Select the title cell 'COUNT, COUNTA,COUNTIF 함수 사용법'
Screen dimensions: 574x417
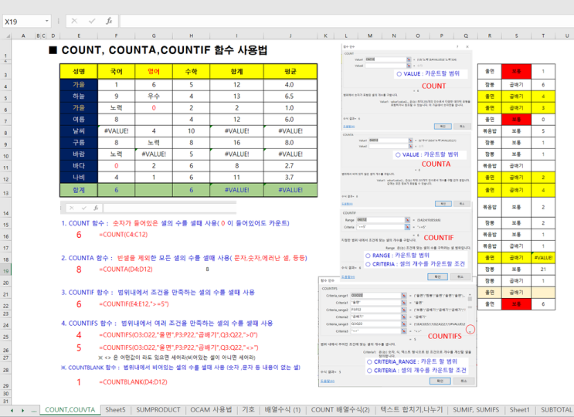(164, 50)
